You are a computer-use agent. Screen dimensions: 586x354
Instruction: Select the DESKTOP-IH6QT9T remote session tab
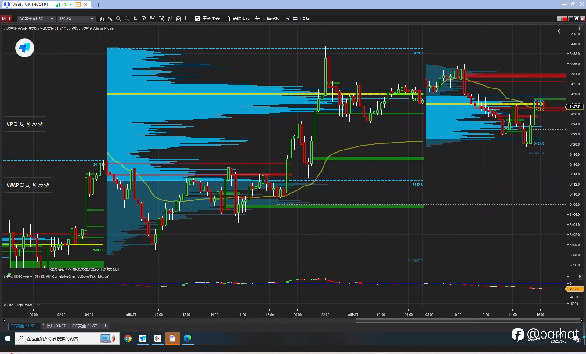(x=30, y=5)
